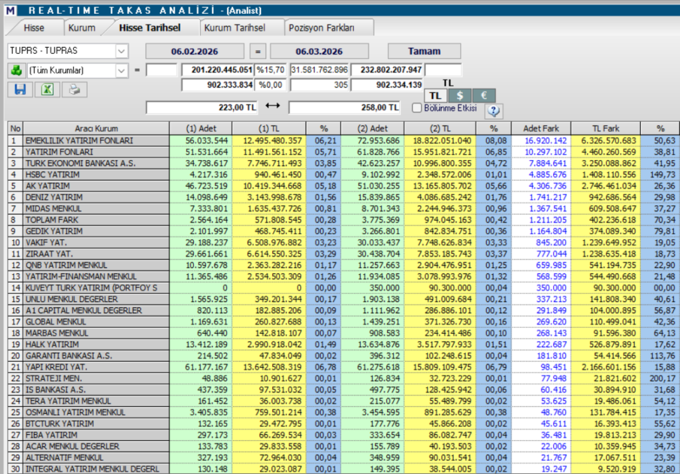Click the 06.02.2026 start date button
680x474 pixels.
pyautogui.click(x=194, y=51)
